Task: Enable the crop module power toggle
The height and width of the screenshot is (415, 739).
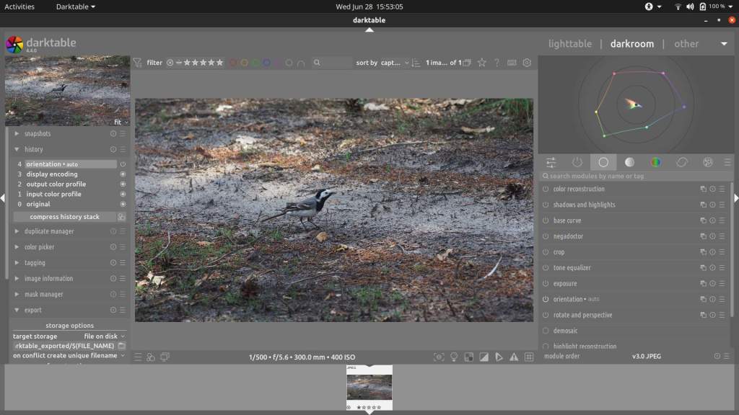Action: pyautogui.click(x=546, y=252)
